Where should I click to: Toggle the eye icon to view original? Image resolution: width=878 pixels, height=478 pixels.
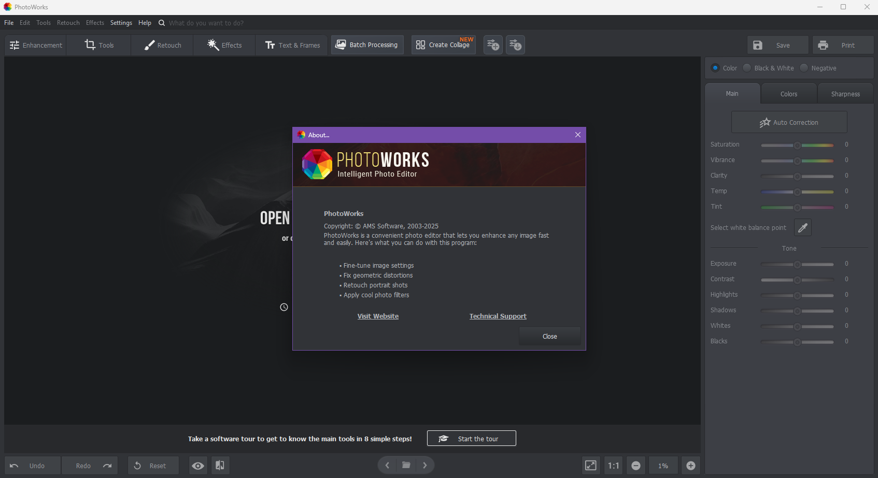tap(198, 466)
